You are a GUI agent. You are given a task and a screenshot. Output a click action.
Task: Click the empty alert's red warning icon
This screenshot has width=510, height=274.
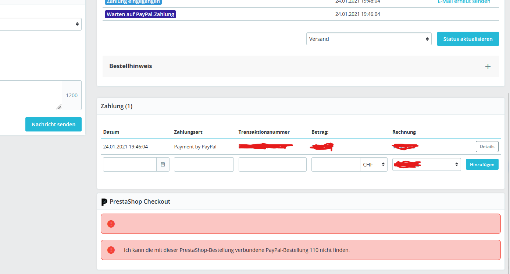(x=111, y=224)
